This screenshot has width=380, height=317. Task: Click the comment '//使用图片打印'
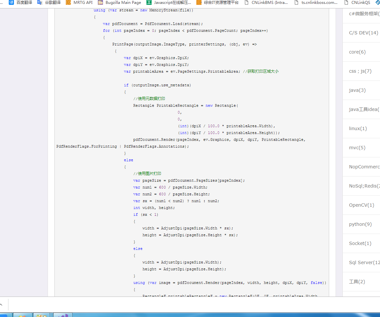pyautogui.click(x=147, y=174)
